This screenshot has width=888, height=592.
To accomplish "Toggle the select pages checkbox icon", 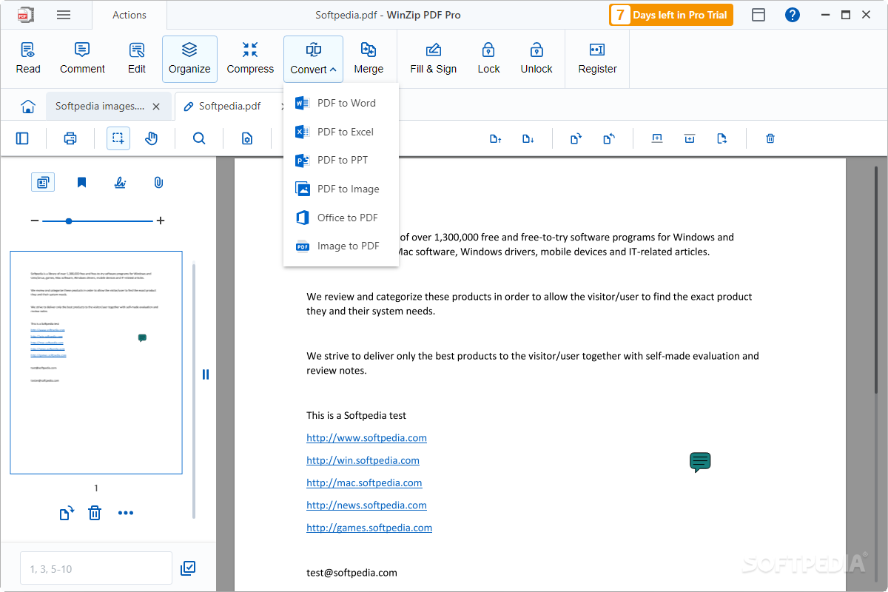I will [x=188, y=568].
